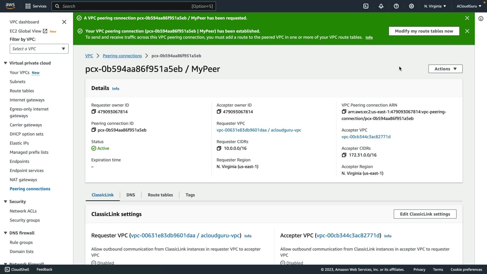
Task: Collapse the Virtual private cloud section
Action: click(x=5, y=63)
